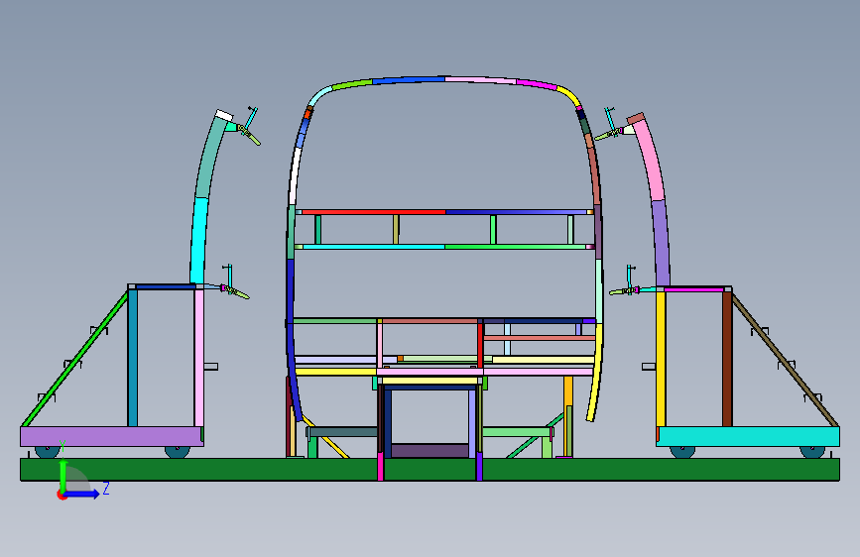Image resolution: width=860 pixels, height=557 pixels.
Task: Select the light pink segment on top of ring
Action: [x=480, y=80]
